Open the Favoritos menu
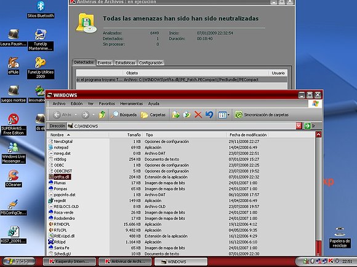This screenshot has height=267, width=357. (106, 104)
